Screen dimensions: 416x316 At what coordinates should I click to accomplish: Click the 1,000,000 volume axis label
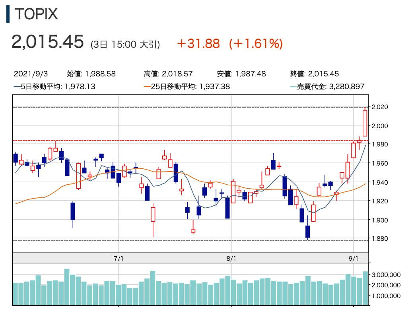point(386,296)
